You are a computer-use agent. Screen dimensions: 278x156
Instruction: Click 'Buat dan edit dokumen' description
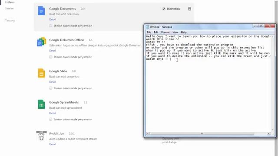coord(64,14)
